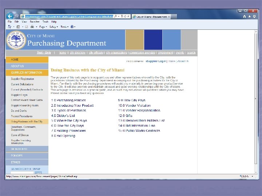This screenshot has height=196, width=262.
Task: Open 15.0 Public Works Contracts link
Action: click(x=139, y=131)
